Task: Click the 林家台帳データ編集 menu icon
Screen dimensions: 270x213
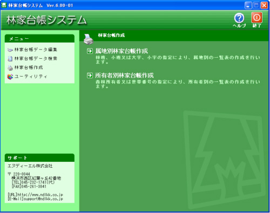Action: coord(10,50)
